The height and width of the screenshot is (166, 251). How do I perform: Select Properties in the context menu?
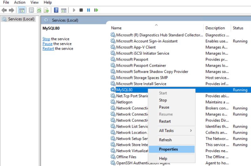[x=172, y=149]
